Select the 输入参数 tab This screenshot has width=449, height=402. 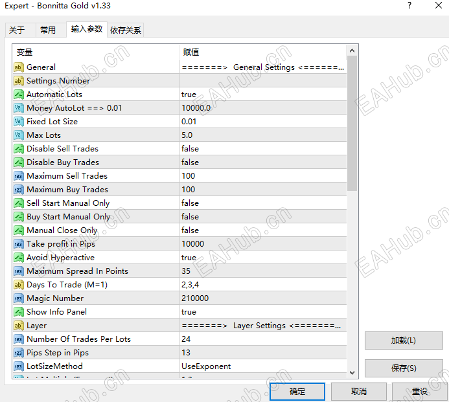point(87,29)
